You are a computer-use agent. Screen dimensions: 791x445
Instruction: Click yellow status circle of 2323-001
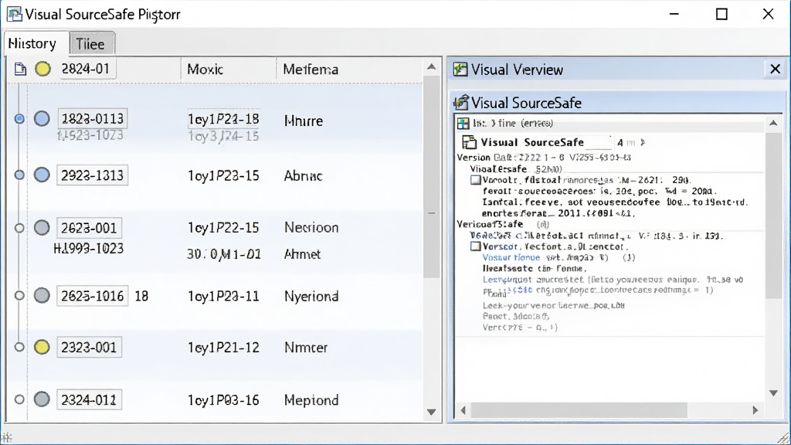(x=42, y=347)
